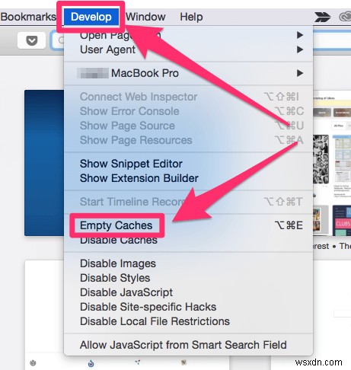Screen dimensions: 351x370
Task: Open the Bookmarks menu
Action: tap(28, 17)
